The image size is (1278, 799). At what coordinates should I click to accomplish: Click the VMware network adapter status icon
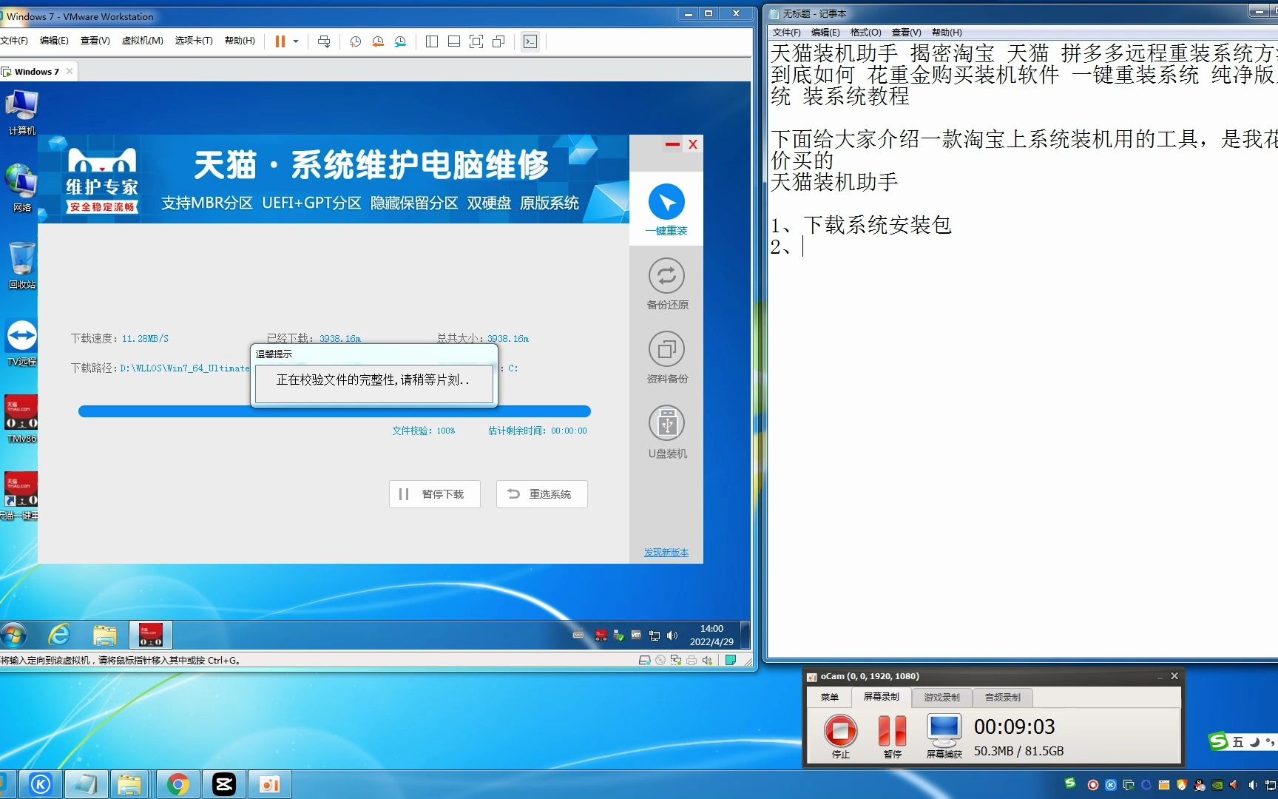click(x=676, y=661)
